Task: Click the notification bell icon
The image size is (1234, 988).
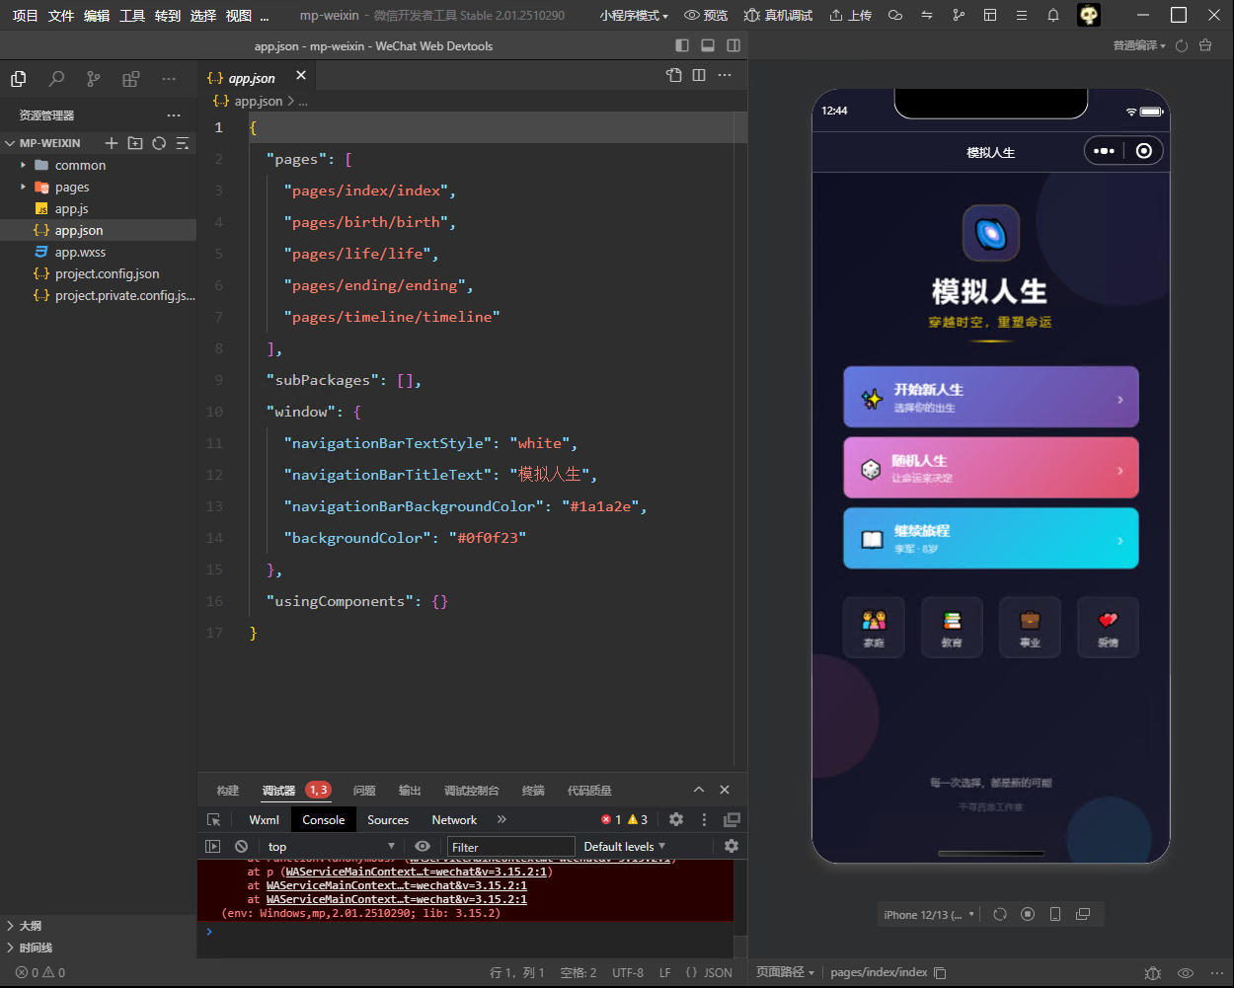Action: (1053, 16)
